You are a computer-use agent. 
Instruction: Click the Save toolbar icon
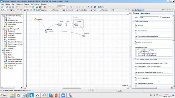10,7
